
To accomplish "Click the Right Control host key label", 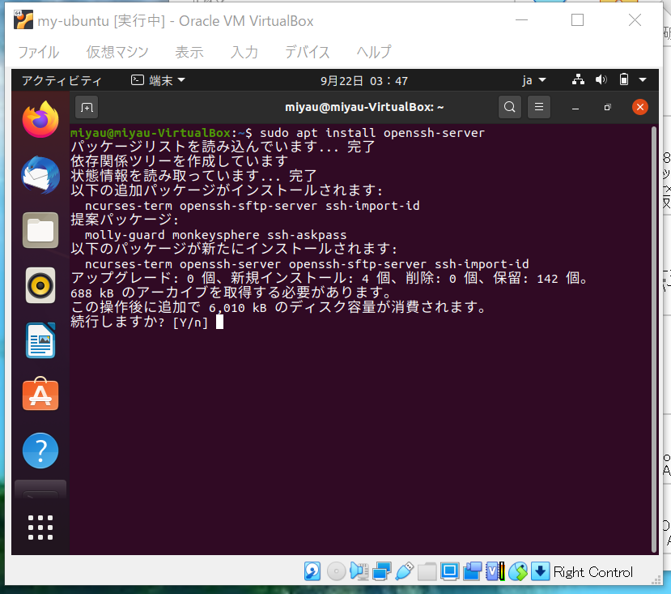I will pos(592,572).
